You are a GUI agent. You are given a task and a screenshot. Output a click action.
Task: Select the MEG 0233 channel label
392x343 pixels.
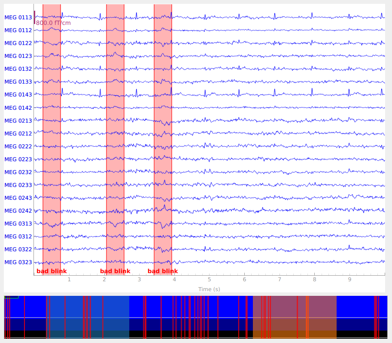(x=18, y=185)
